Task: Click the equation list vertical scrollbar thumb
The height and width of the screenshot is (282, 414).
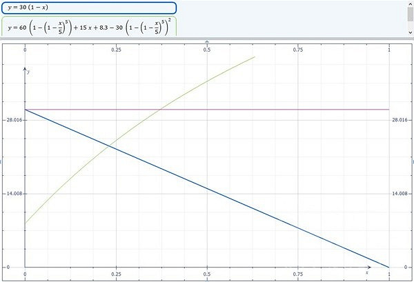Action: (x=409, y=15)
